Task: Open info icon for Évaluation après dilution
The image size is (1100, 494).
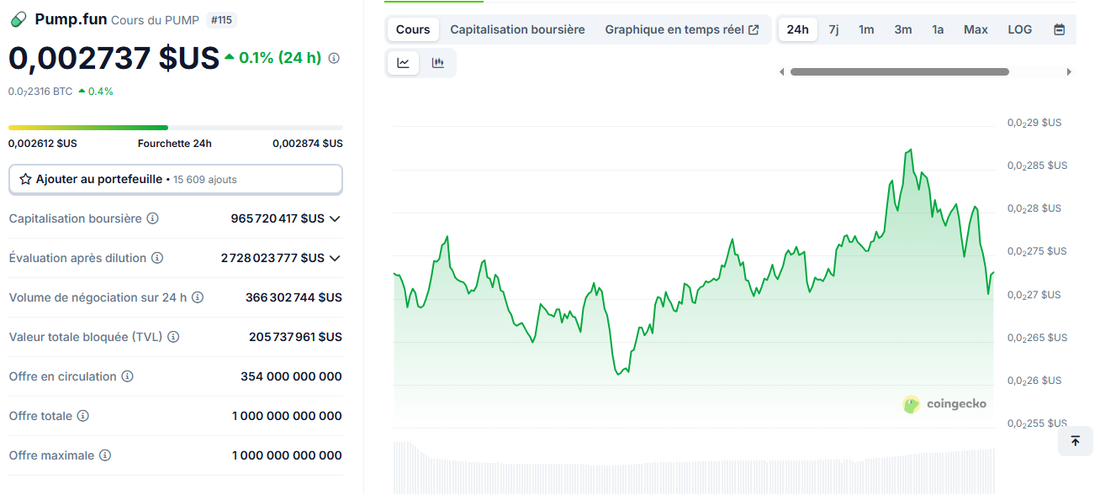Action: click(157, 258)
